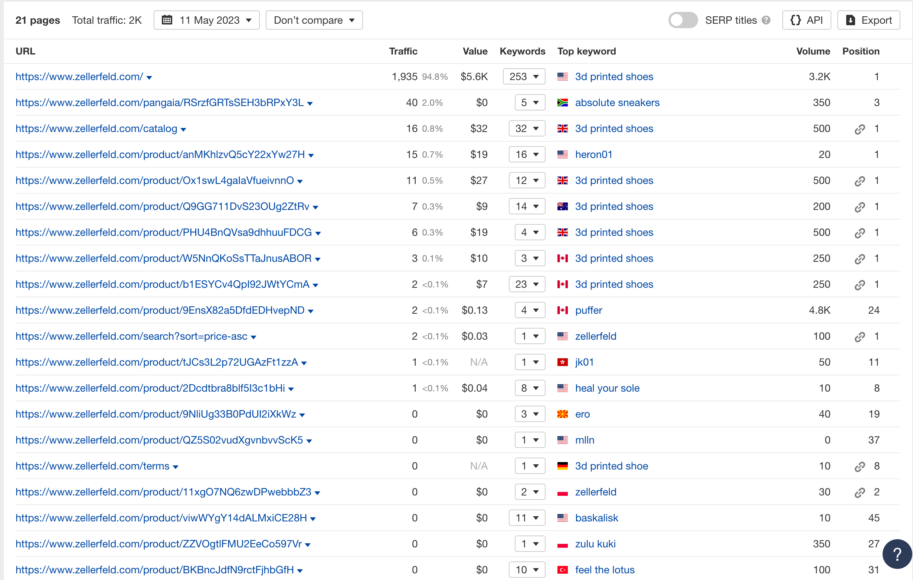The width and height of the screenshot is (913, 580).
Task: Click the heron01 top keyword
Action: (x=594, y=155)
